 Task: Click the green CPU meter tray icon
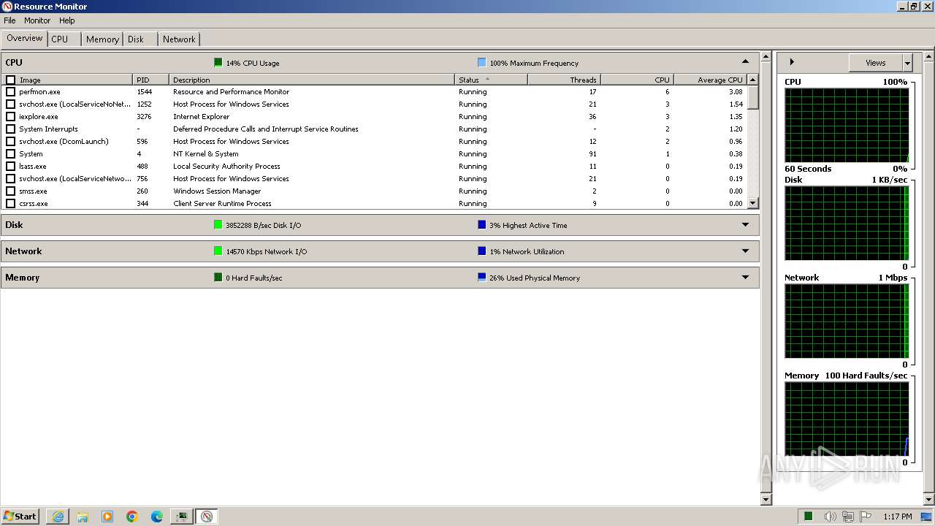[x=809, y=517]
